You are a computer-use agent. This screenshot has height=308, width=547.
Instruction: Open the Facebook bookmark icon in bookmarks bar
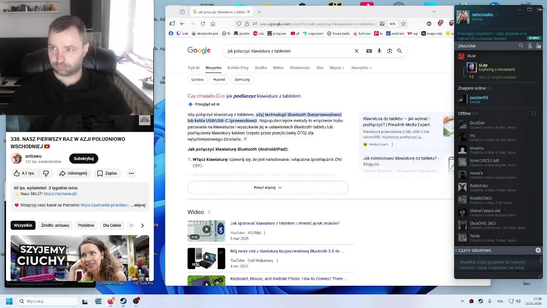(171, 33)
